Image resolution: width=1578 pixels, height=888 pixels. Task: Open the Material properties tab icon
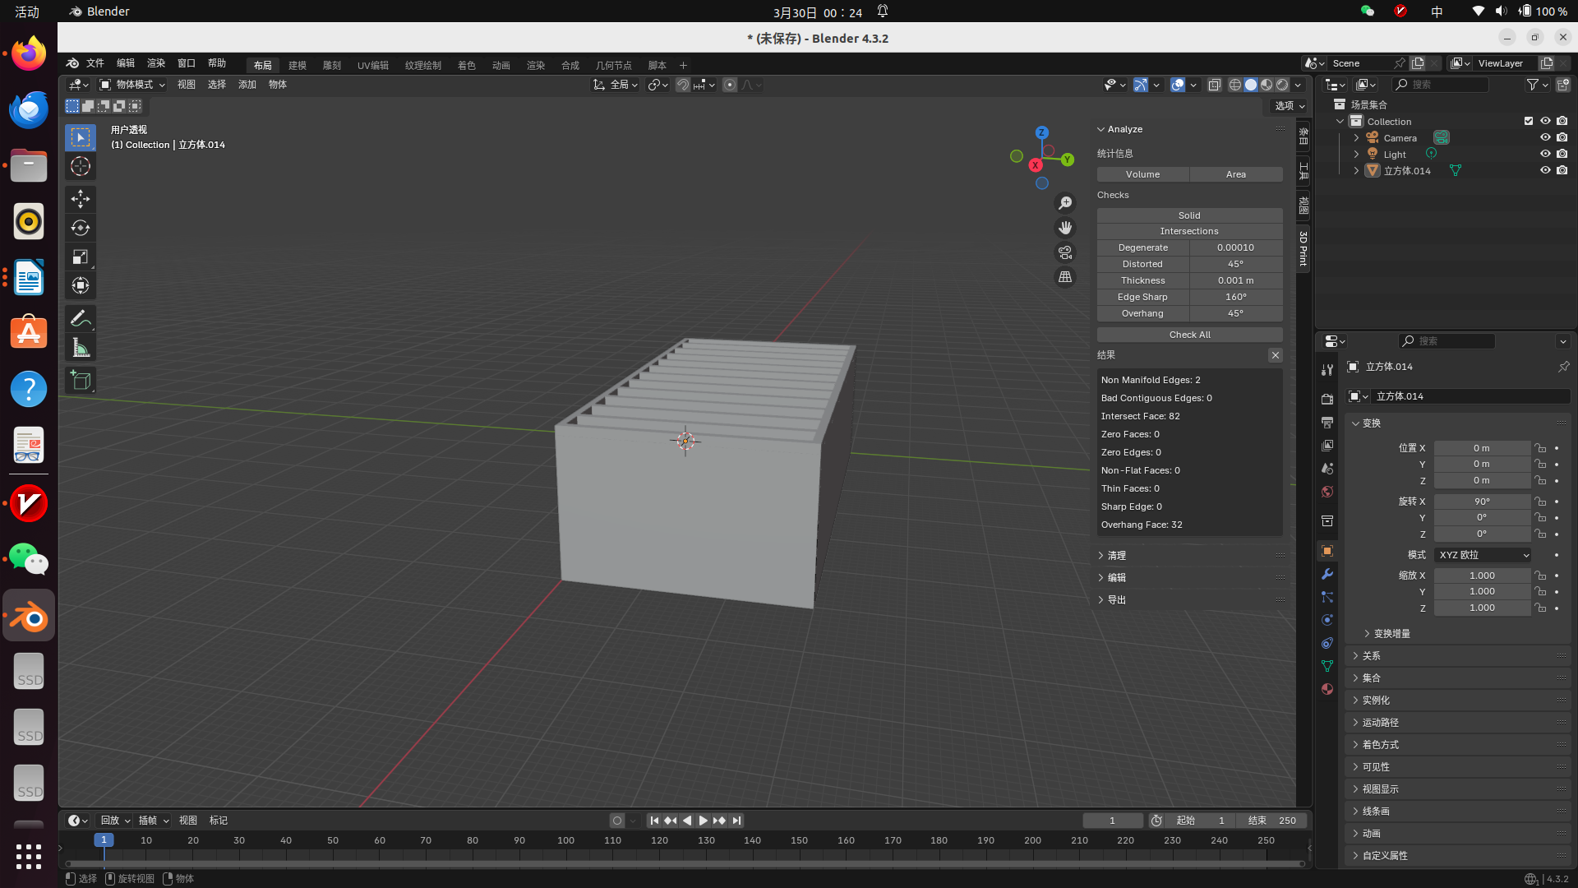(x=1327, y=689)
